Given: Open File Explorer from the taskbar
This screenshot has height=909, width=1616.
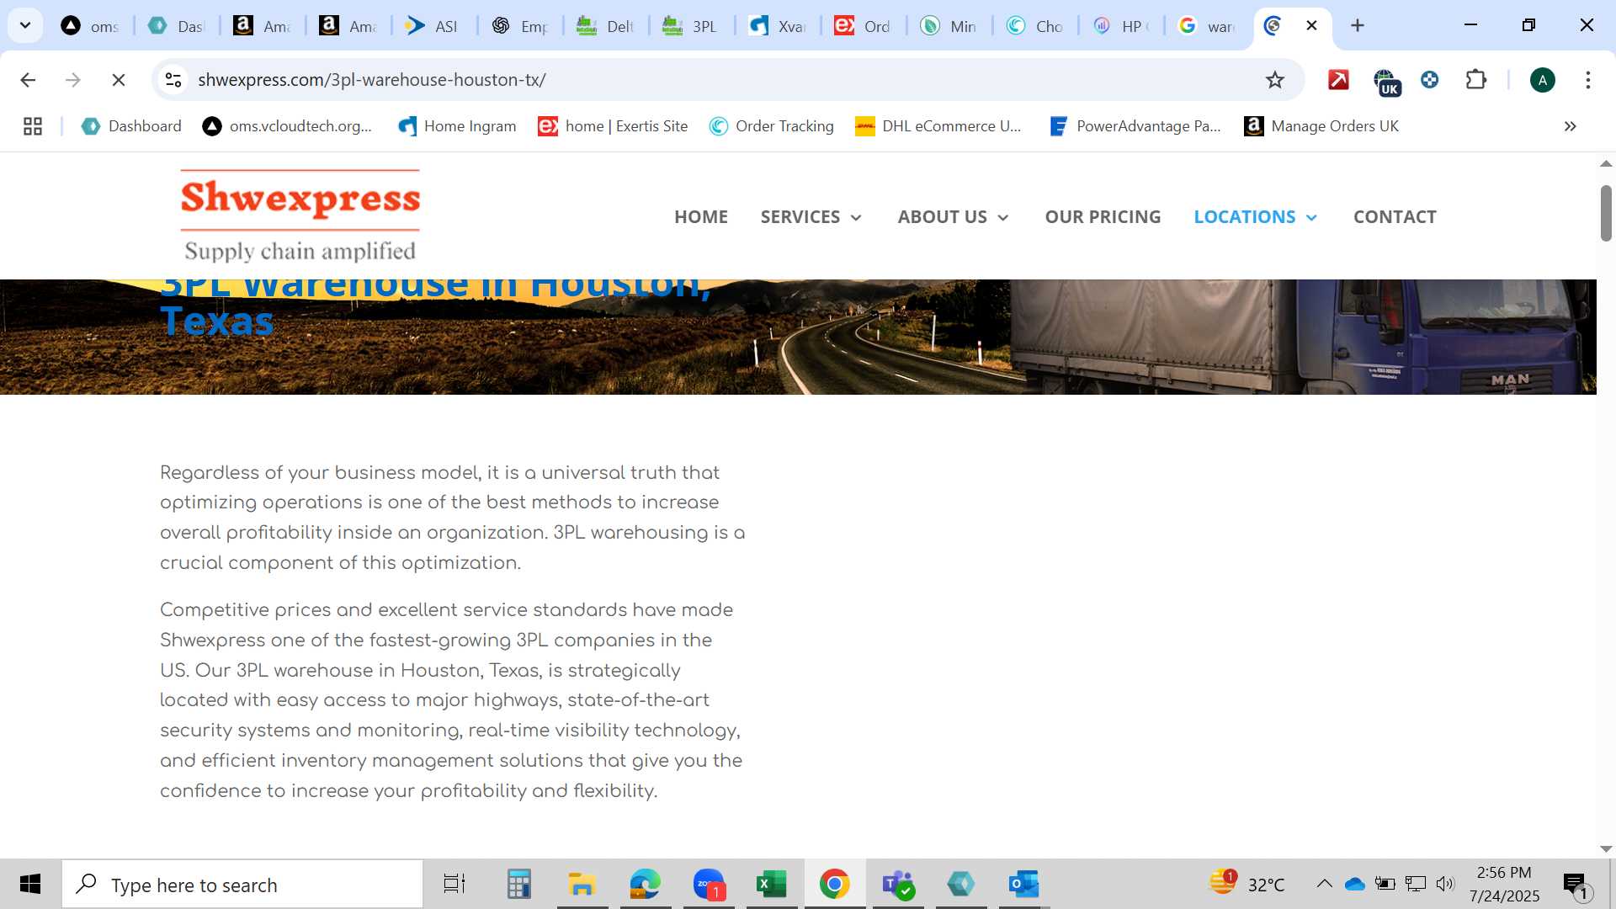Looking at the screenshot, I should tap(582, 884).
